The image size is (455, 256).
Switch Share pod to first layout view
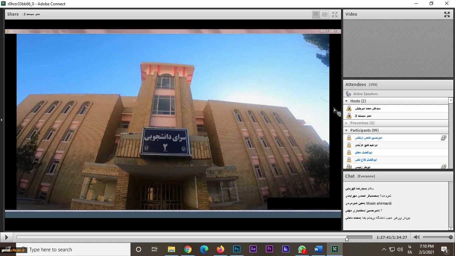[316, 14]
